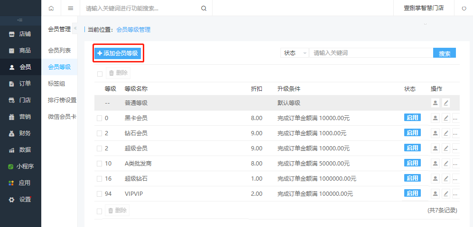The image size is (473, 227).
Task: Open the 财务 sidebar menu
Action: click(20, 133)
